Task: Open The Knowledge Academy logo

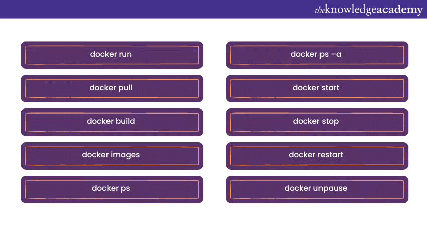Action: (x=368, y=10)
